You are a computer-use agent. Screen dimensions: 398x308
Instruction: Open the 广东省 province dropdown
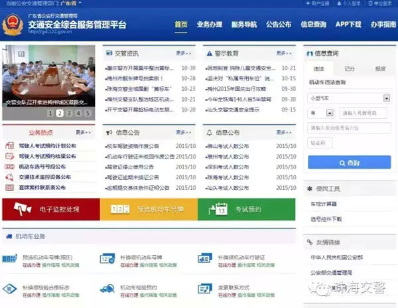pos(71,3)
